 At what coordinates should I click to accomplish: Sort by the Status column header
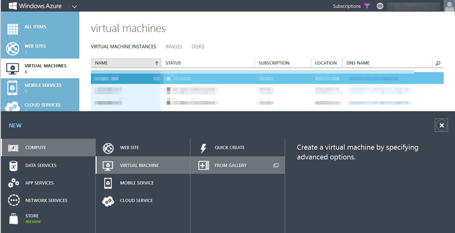pos(208,63)
